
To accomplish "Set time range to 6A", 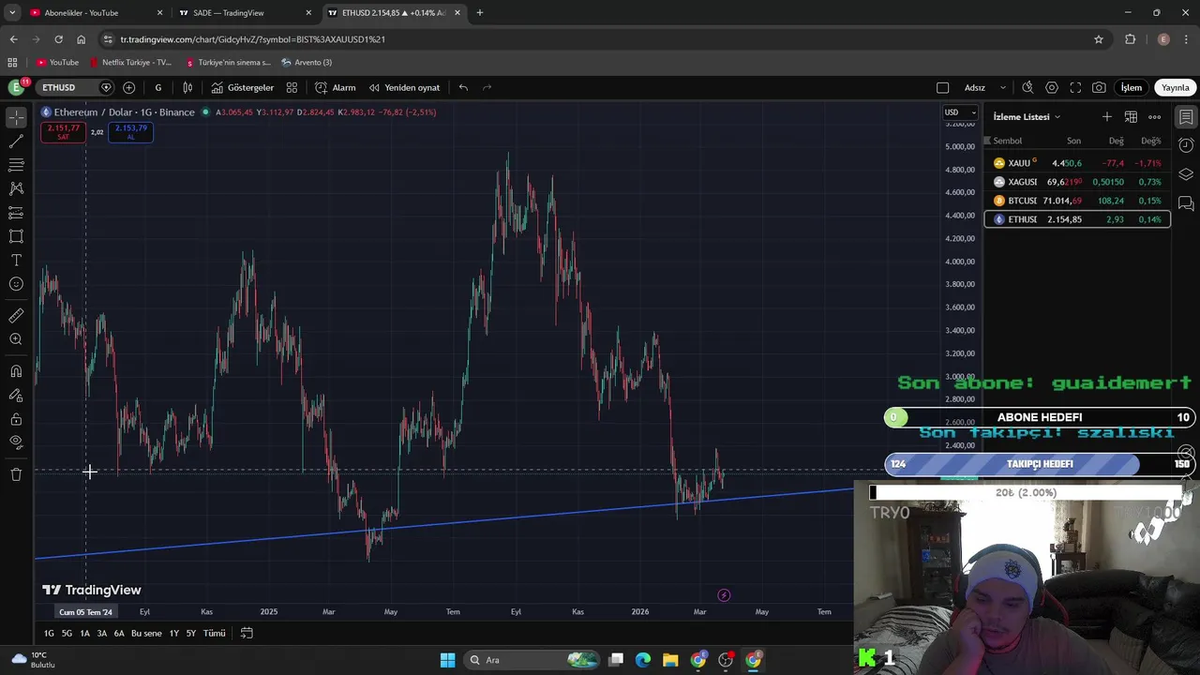I will coord(119,634).
